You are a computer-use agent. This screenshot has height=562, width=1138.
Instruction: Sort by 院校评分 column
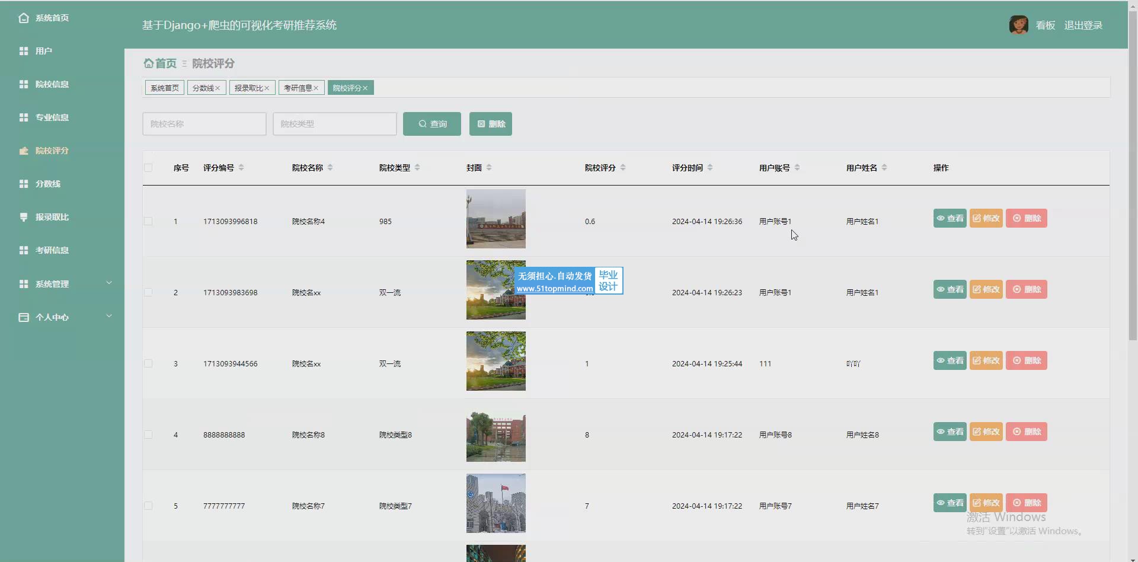(x=623, y=168)
